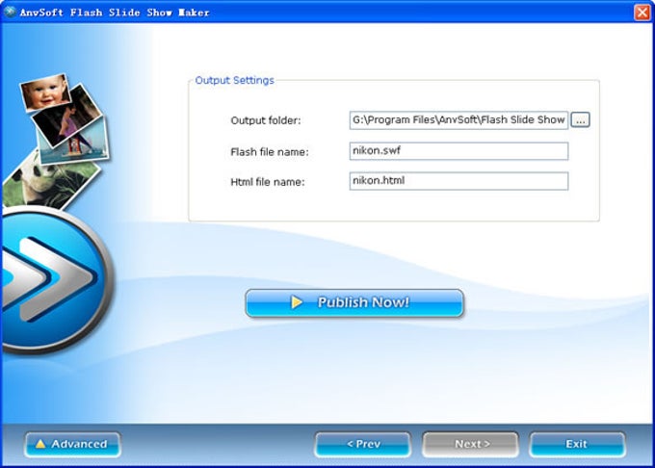Open the Advanced options
The width and height of the screenshot is (655, 468).
(x=72, y=444)
